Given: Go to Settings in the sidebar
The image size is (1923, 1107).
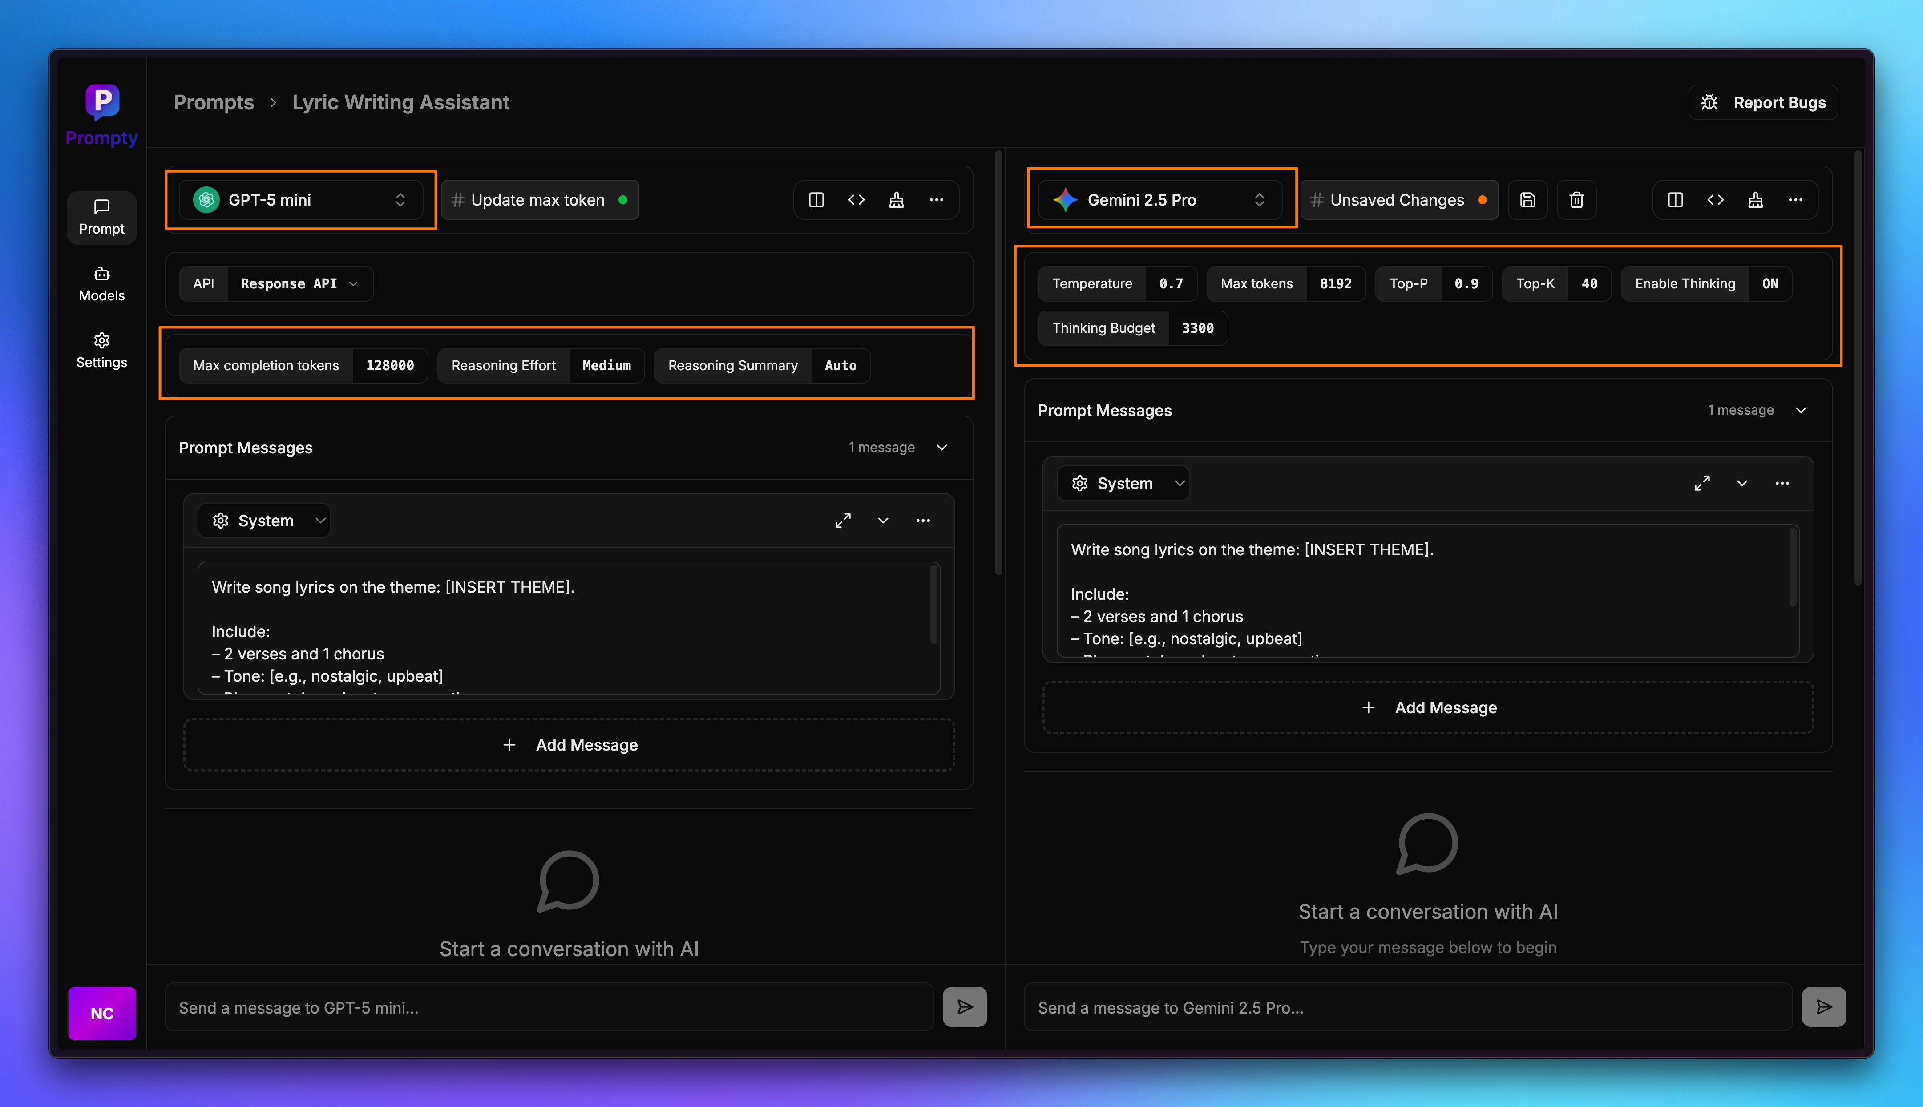Looking at the screenshot, I should click(101, 351).
